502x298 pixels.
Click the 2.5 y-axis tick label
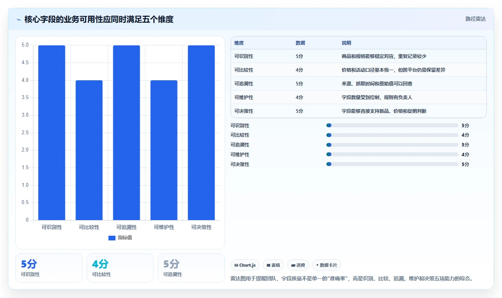(25, 133)
